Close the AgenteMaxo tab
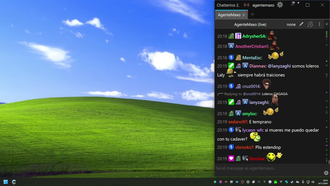This screenshot has height=186, width=330. point(244,15)
